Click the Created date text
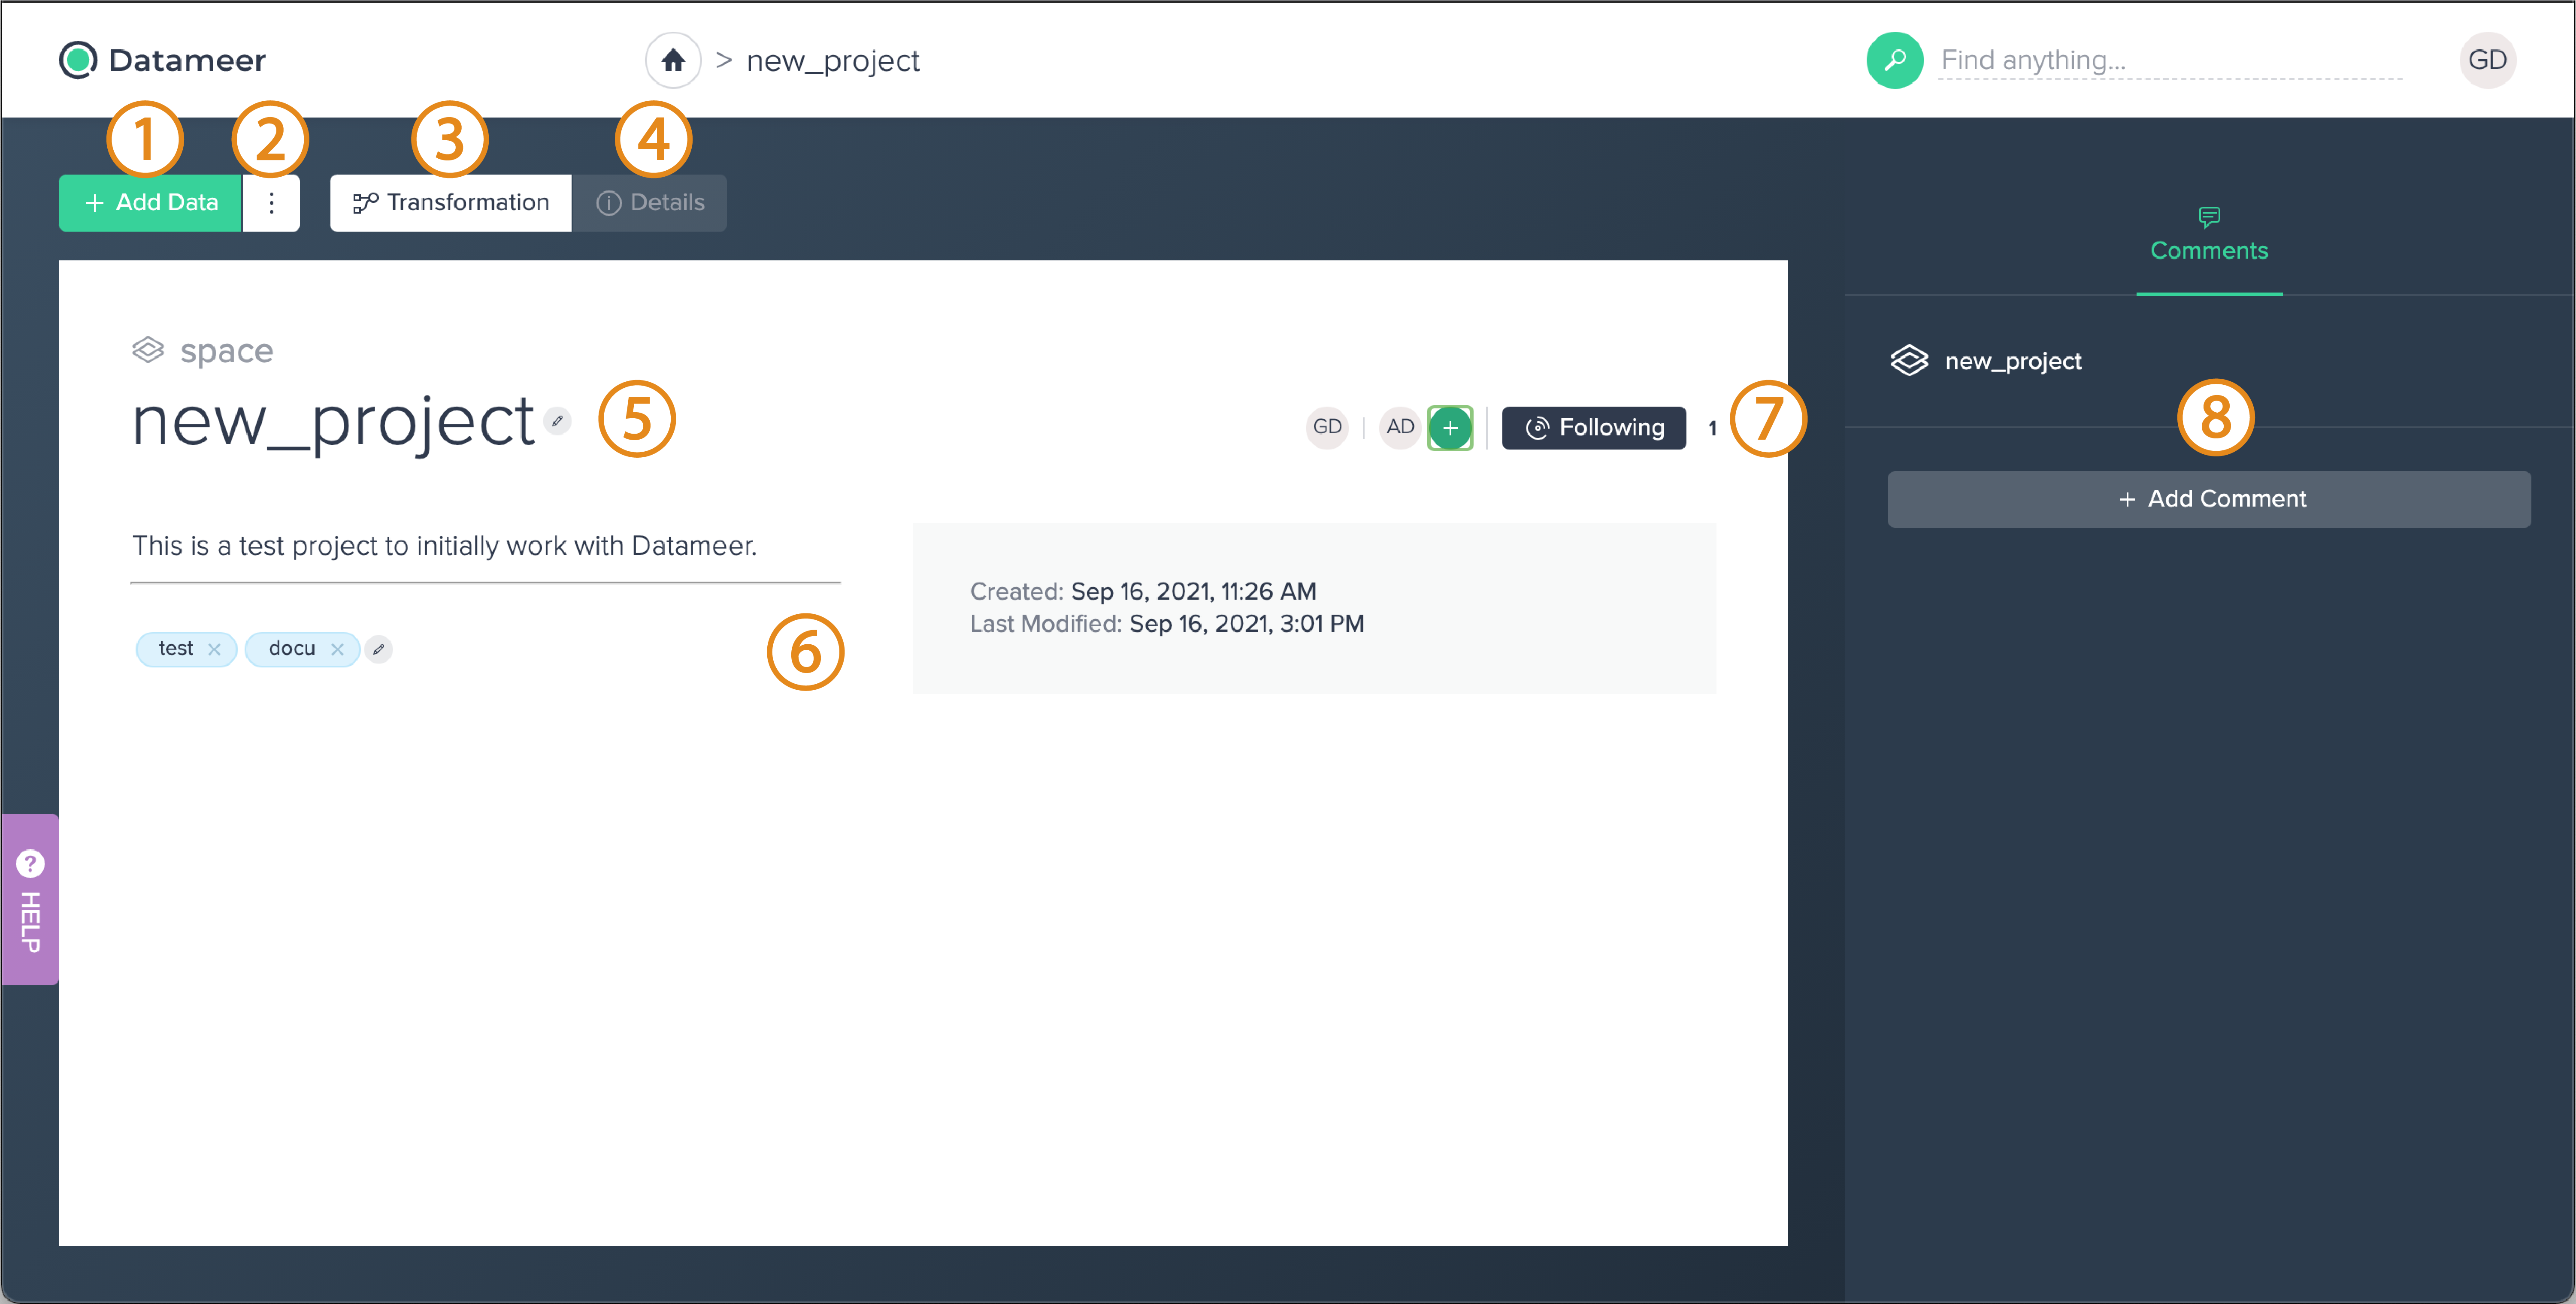The height and width of the screenshot is (1304, 2576). pyautogui.click(x=1143, y=592)
